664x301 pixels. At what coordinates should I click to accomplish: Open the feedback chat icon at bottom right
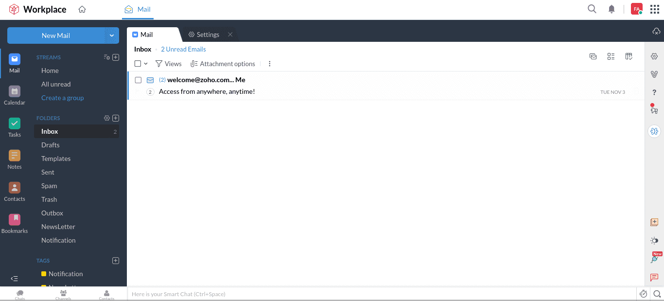point(654,278)
